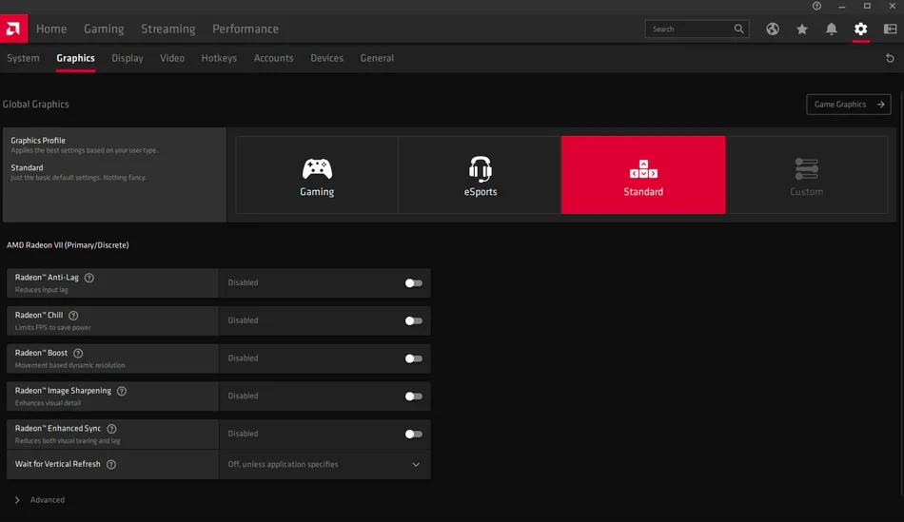Select the eSports profile headset tile
The width and height of the screenshot is (904, 522).
(480, 175)
